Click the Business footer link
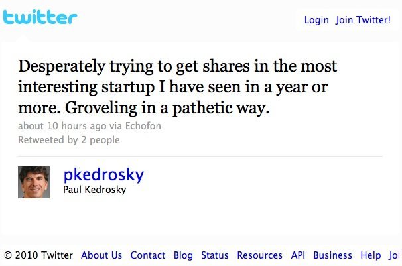Viewport: 402px width, 266px height. [x=332, y=255]
